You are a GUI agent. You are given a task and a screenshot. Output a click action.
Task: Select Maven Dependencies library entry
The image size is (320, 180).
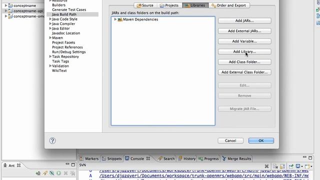click(x=140, y=19)
